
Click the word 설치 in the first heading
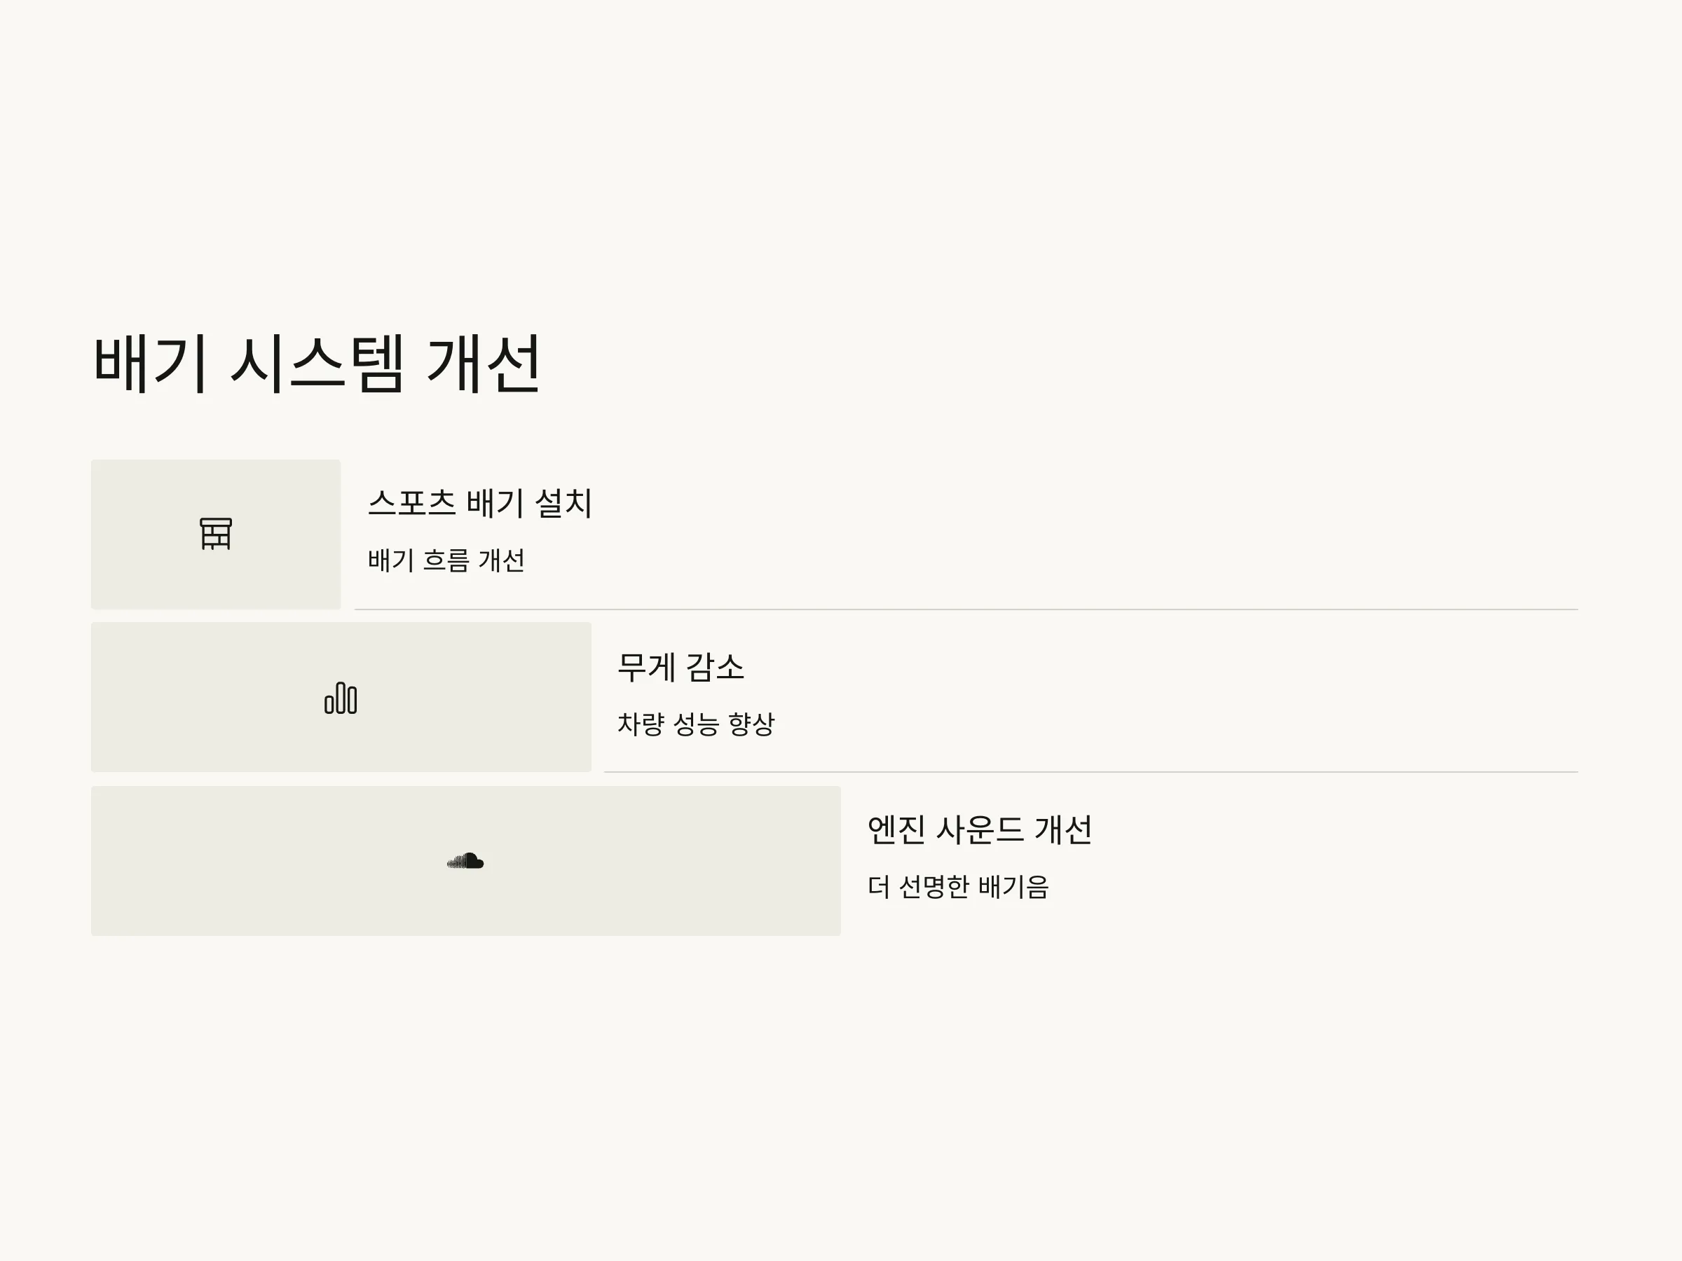coord(563,503)
